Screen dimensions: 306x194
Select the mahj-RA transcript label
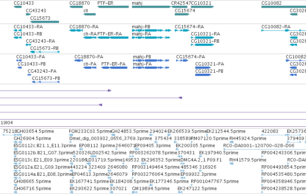[141, 34]
